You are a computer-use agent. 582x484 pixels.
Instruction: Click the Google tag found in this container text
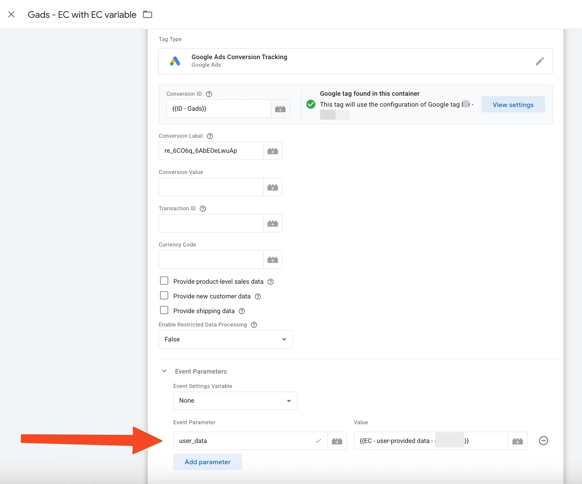tap(370, 94)
